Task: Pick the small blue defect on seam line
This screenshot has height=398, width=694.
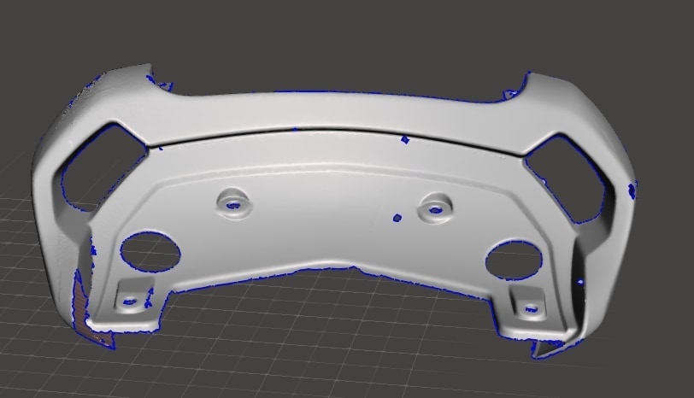Action: (405, 139)
